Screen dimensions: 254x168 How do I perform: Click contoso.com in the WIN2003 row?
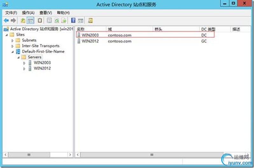[x=120, y=35]
